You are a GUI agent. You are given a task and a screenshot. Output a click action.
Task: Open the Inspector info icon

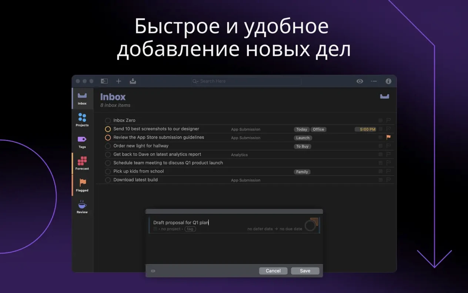coord(388,81)
